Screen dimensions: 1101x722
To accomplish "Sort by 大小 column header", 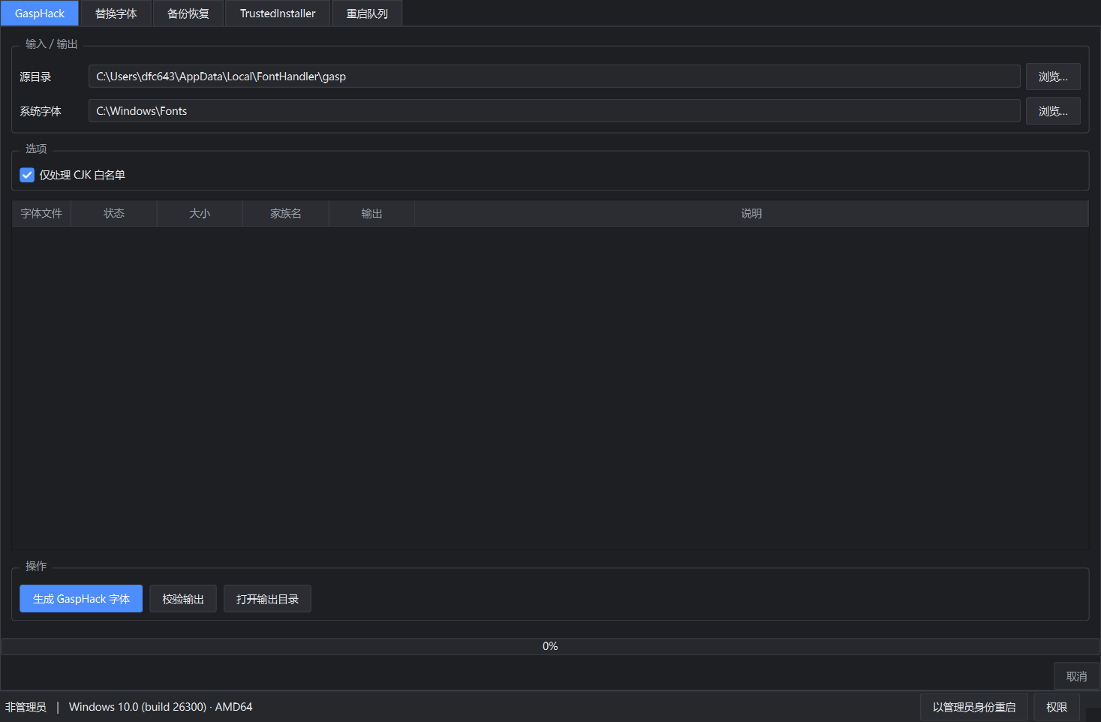I will point(200,214).
